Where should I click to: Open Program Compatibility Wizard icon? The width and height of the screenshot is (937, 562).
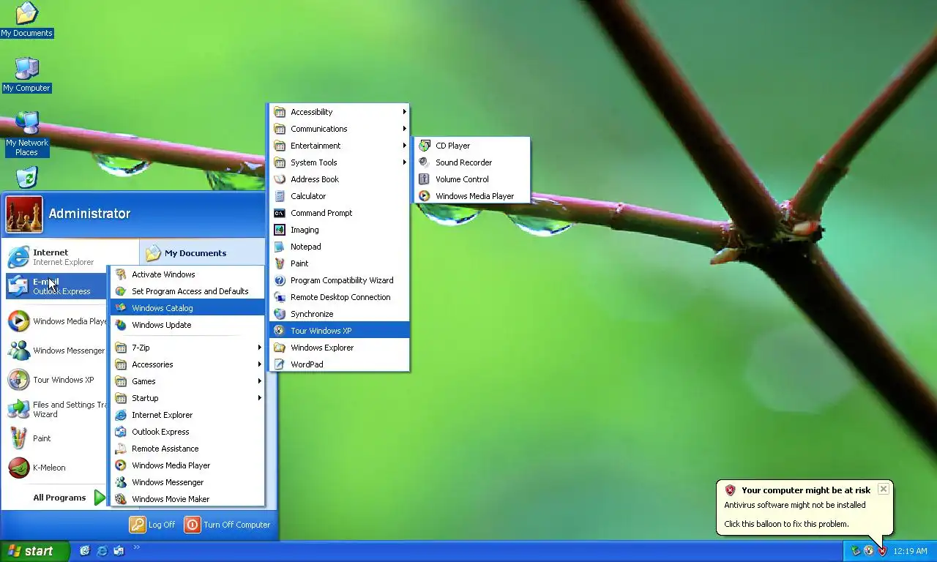click(x=279, y=280)
